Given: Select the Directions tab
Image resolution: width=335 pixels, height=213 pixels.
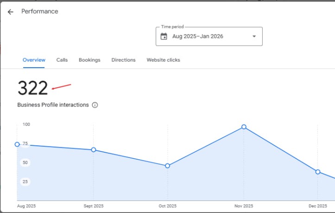Looking at the screenshot, I should (123, 60).
